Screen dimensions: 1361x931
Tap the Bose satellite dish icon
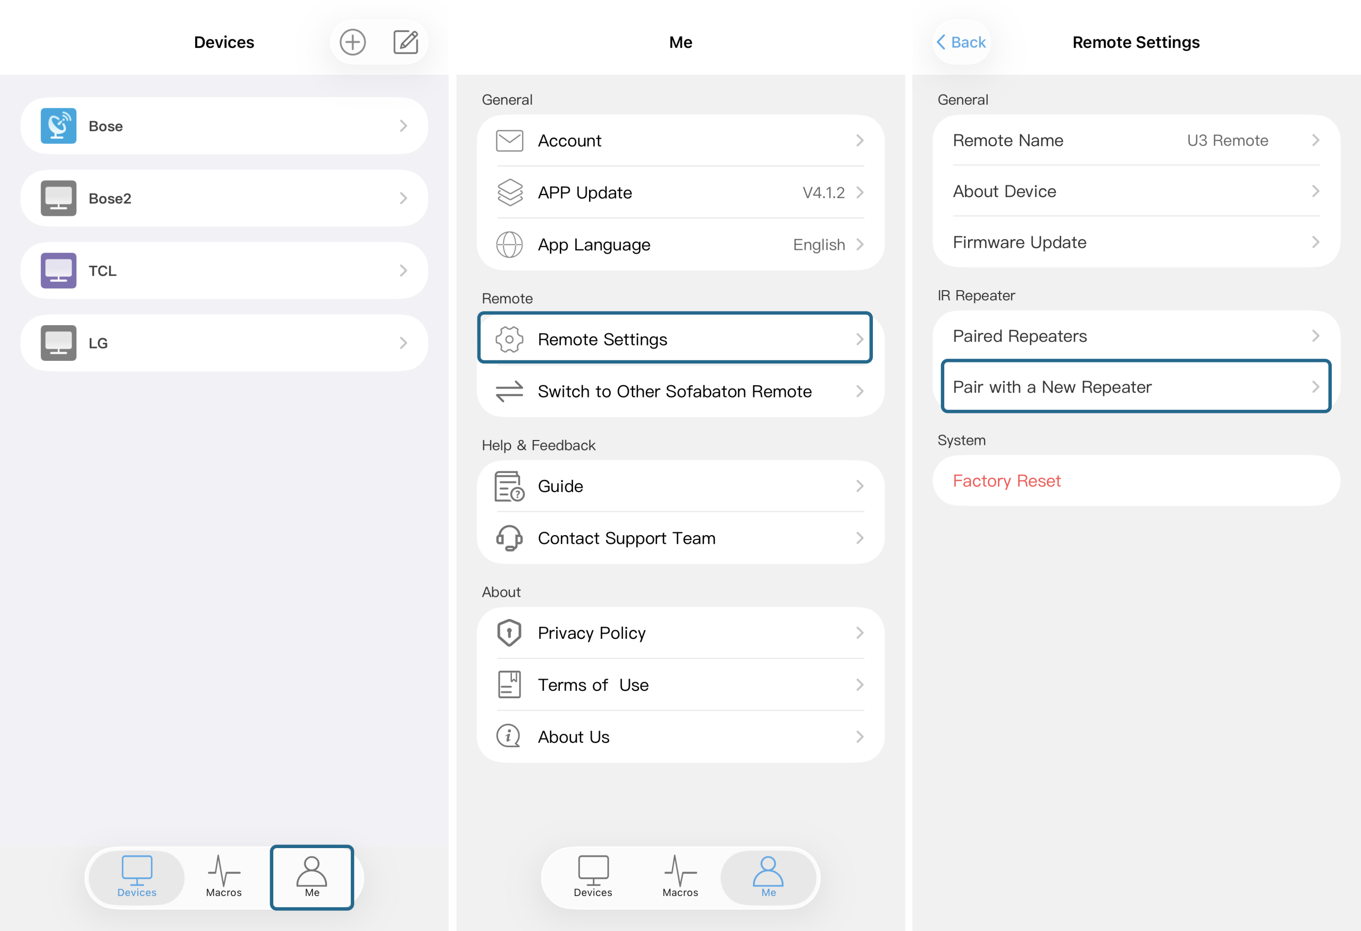[x=58, y=126]
